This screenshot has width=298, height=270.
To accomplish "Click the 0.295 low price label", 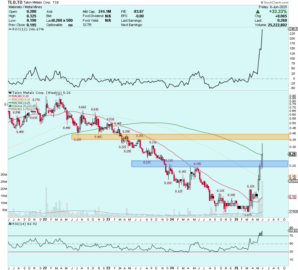I will coord(127,151).
